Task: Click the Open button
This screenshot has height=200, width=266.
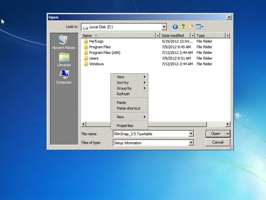Action: (x=215, y=134)
